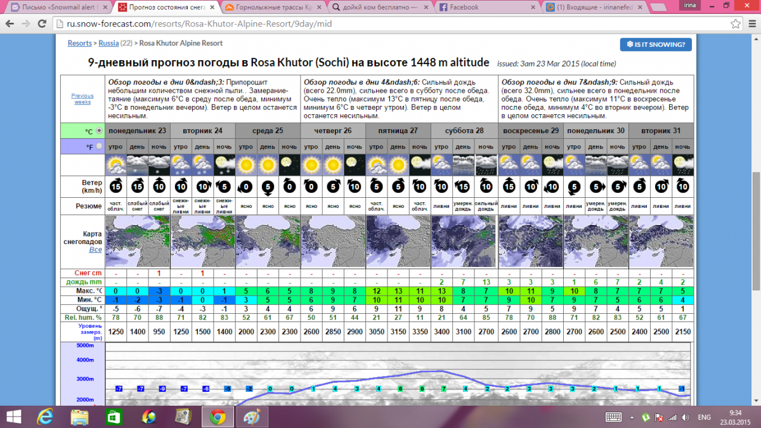
Task: Open the snow map under понедельник 23
Action: coord(137,240)
